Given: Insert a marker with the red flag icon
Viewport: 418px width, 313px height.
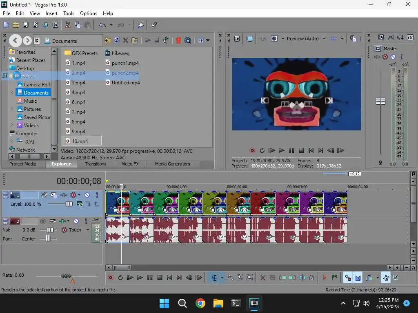Looking at the screenshot, I should 325,278.
